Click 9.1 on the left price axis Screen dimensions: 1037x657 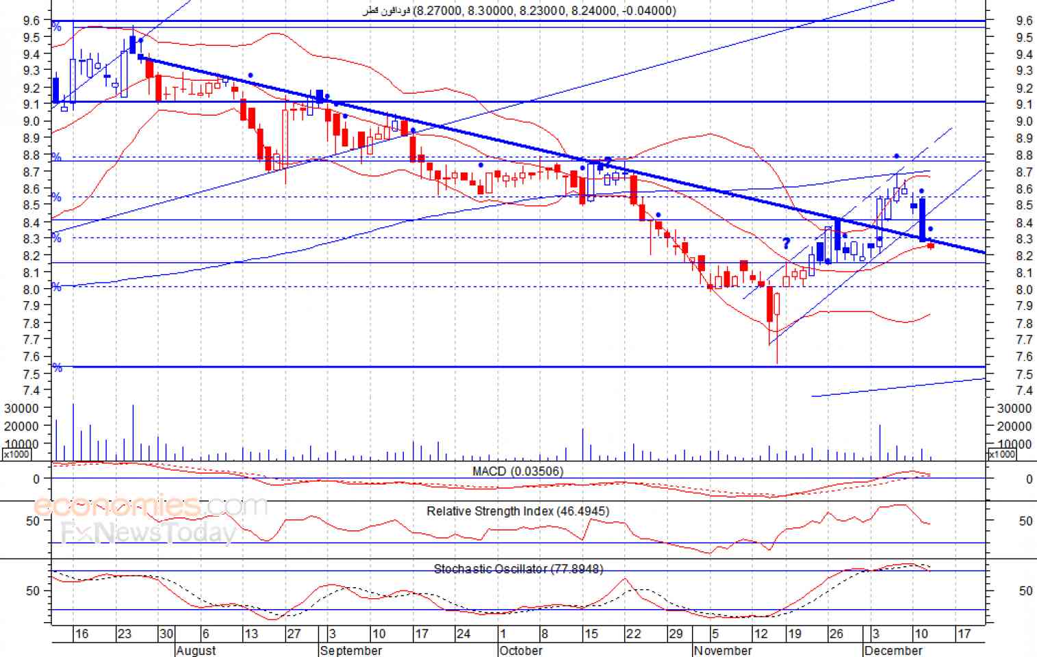pyautogui.click(x=33, y=105)
